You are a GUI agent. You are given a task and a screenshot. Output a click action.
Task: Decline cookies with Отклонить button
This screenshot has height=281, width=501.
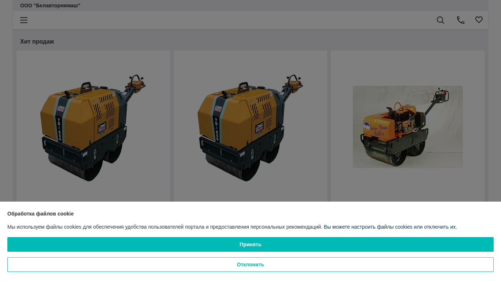click(251, 265)
